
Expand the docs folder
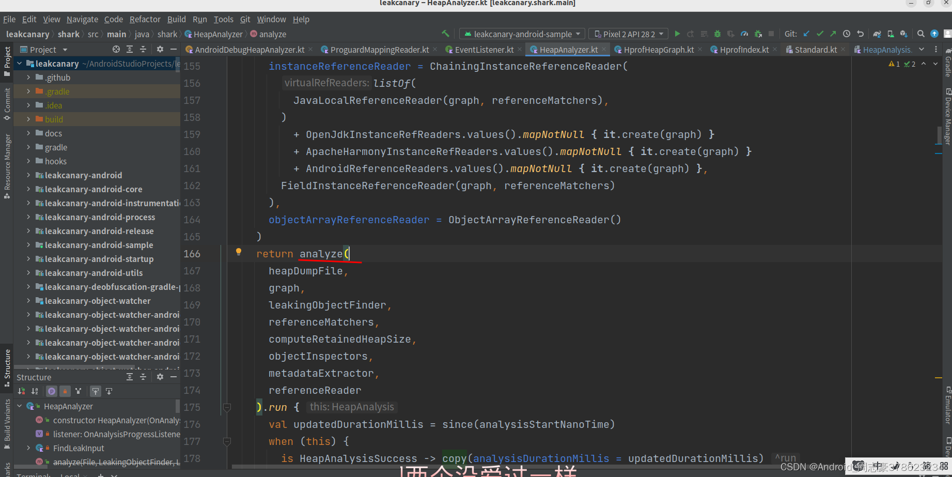pyautogui.click(x=28, y=133)
